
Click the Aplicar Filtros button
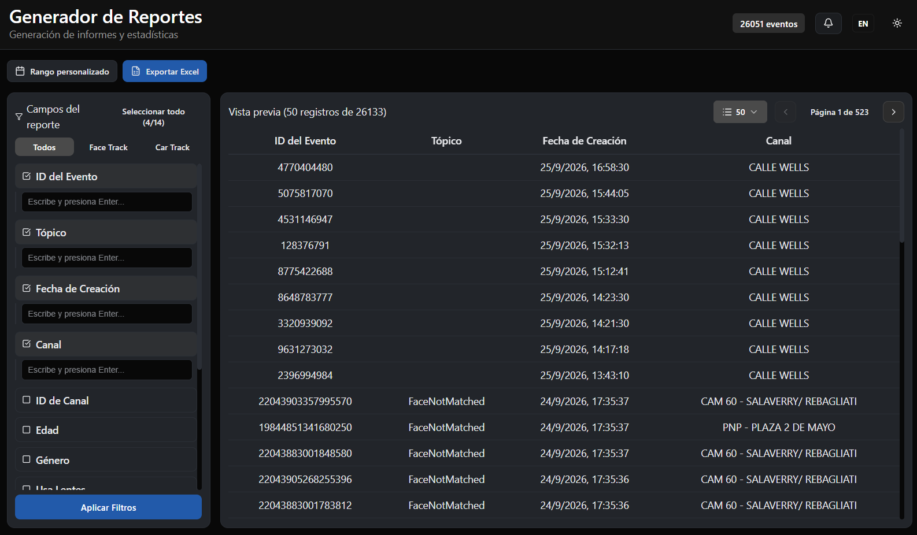coord(108,507)
